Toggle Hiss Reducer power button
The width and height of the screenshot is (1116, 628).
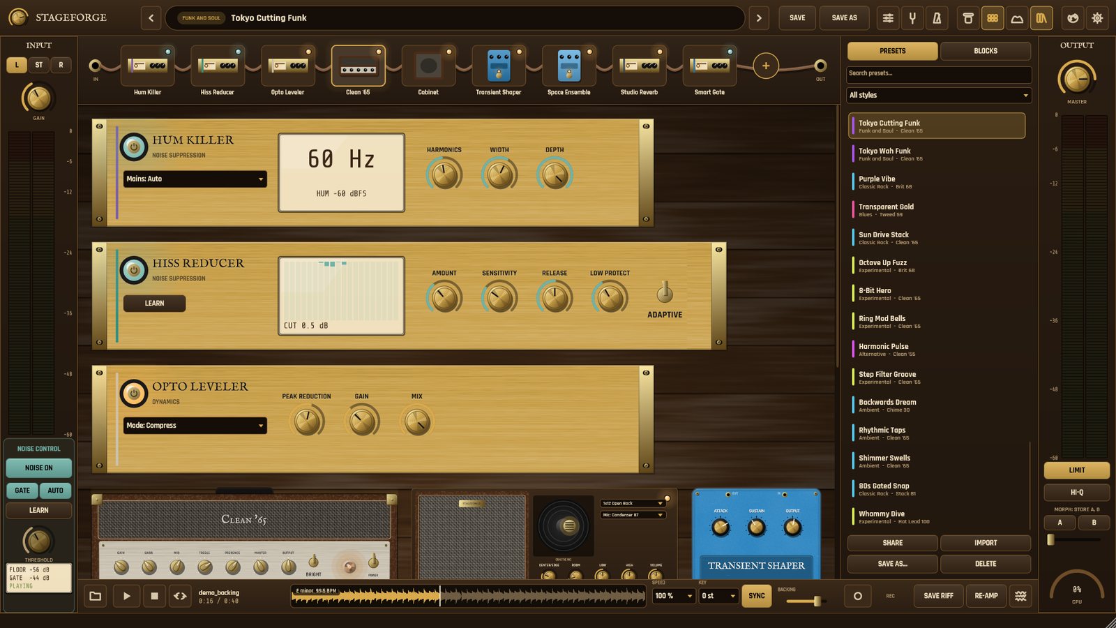pyautogui.click(x=134, y=270)
